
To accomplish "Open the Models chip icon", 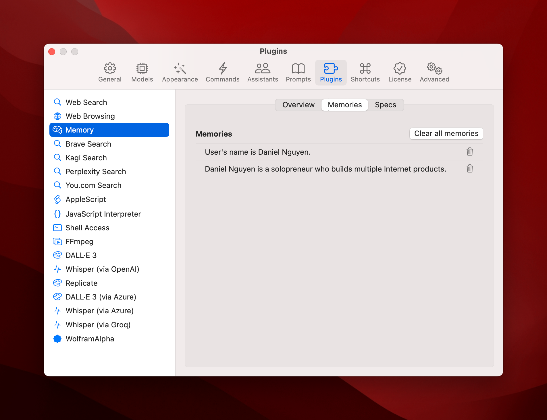I will click(x=142, y=69).
